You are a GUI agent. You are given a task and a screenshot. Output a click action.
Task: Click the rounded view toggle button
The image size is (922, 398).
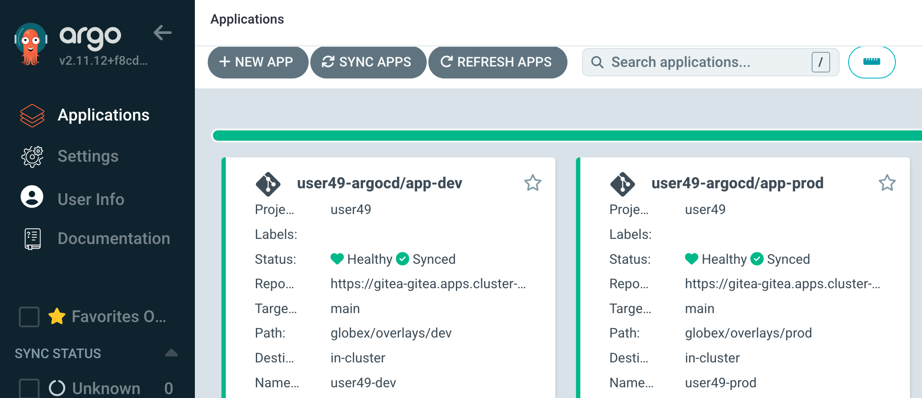tap(872, 62)
